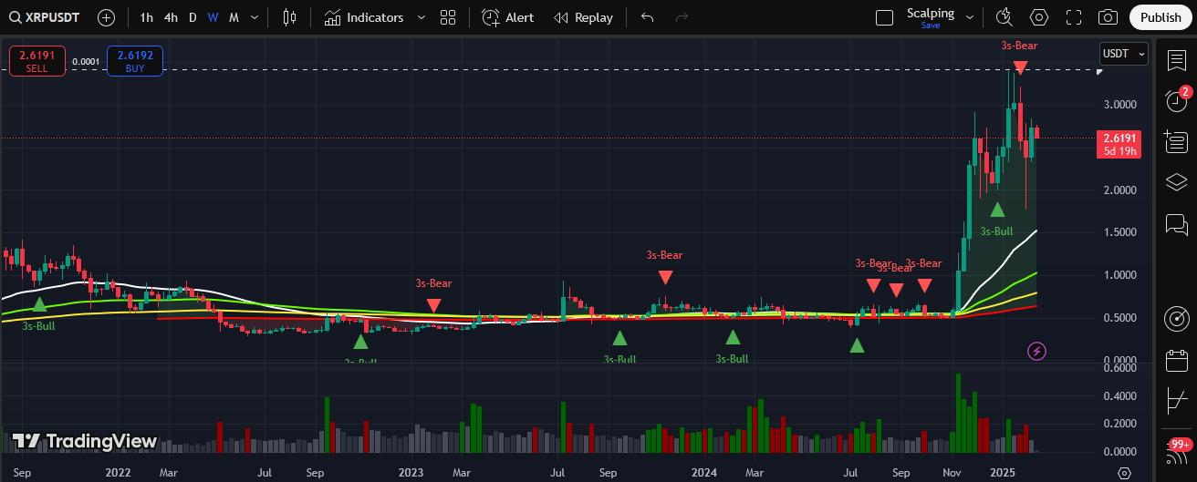Click the BUY 2.6192 button
Viewport: 1197px width, 482px height.
tap(135, 61)
